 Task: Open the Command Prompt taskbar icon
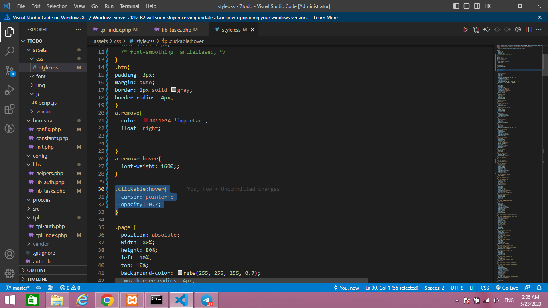(x=157, y=300)
